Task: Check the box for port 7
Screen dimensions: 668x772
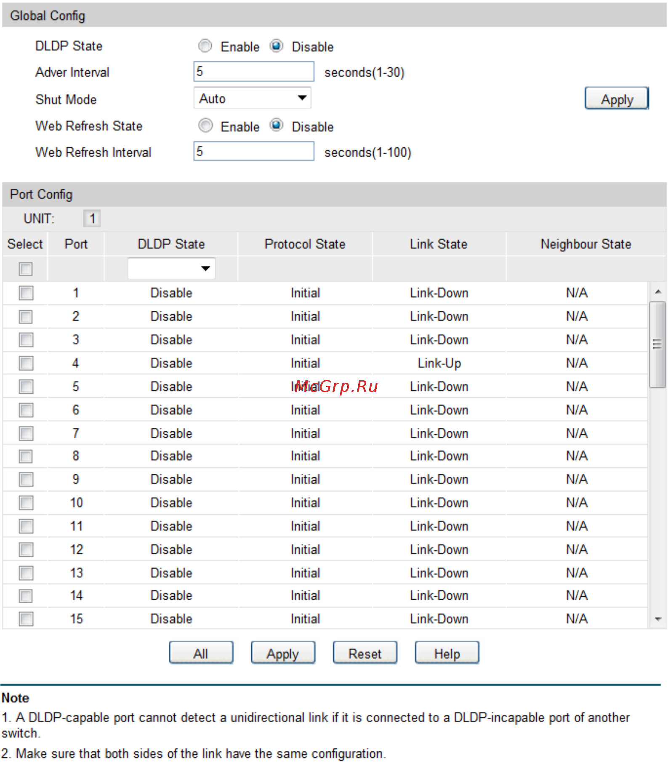Action: 26,433
